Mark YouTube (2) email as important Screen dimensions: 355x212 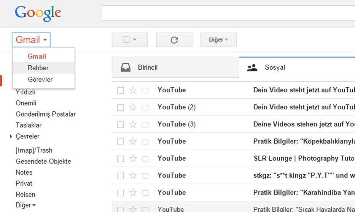pyautogui.click(x=146, y=108)
